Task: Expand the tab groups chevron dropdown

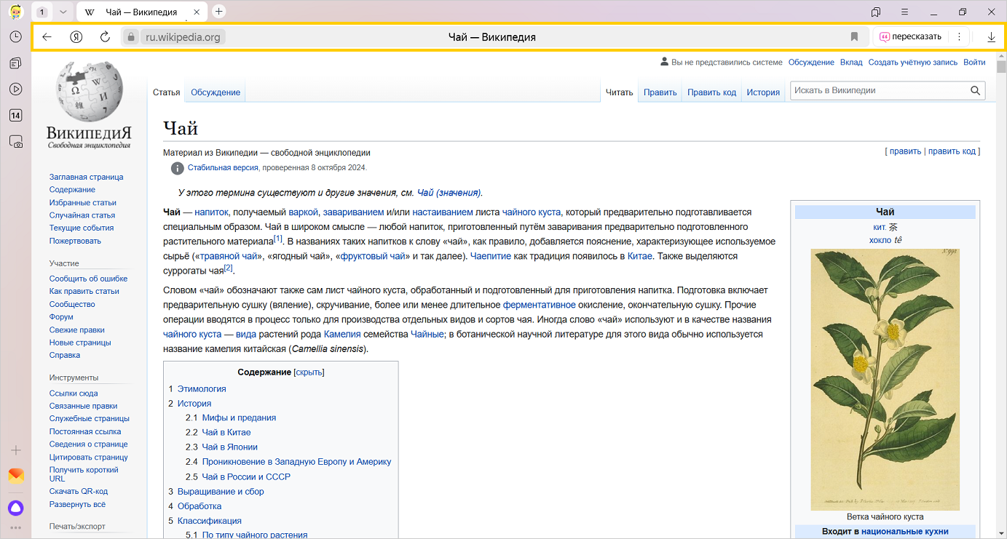Action: click(63, 12)
